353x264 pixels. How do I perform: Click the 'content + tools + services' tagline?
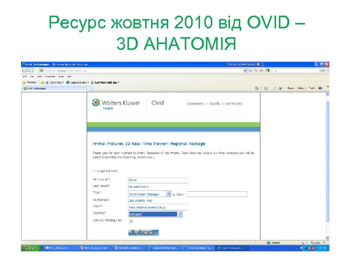point(215,104)
